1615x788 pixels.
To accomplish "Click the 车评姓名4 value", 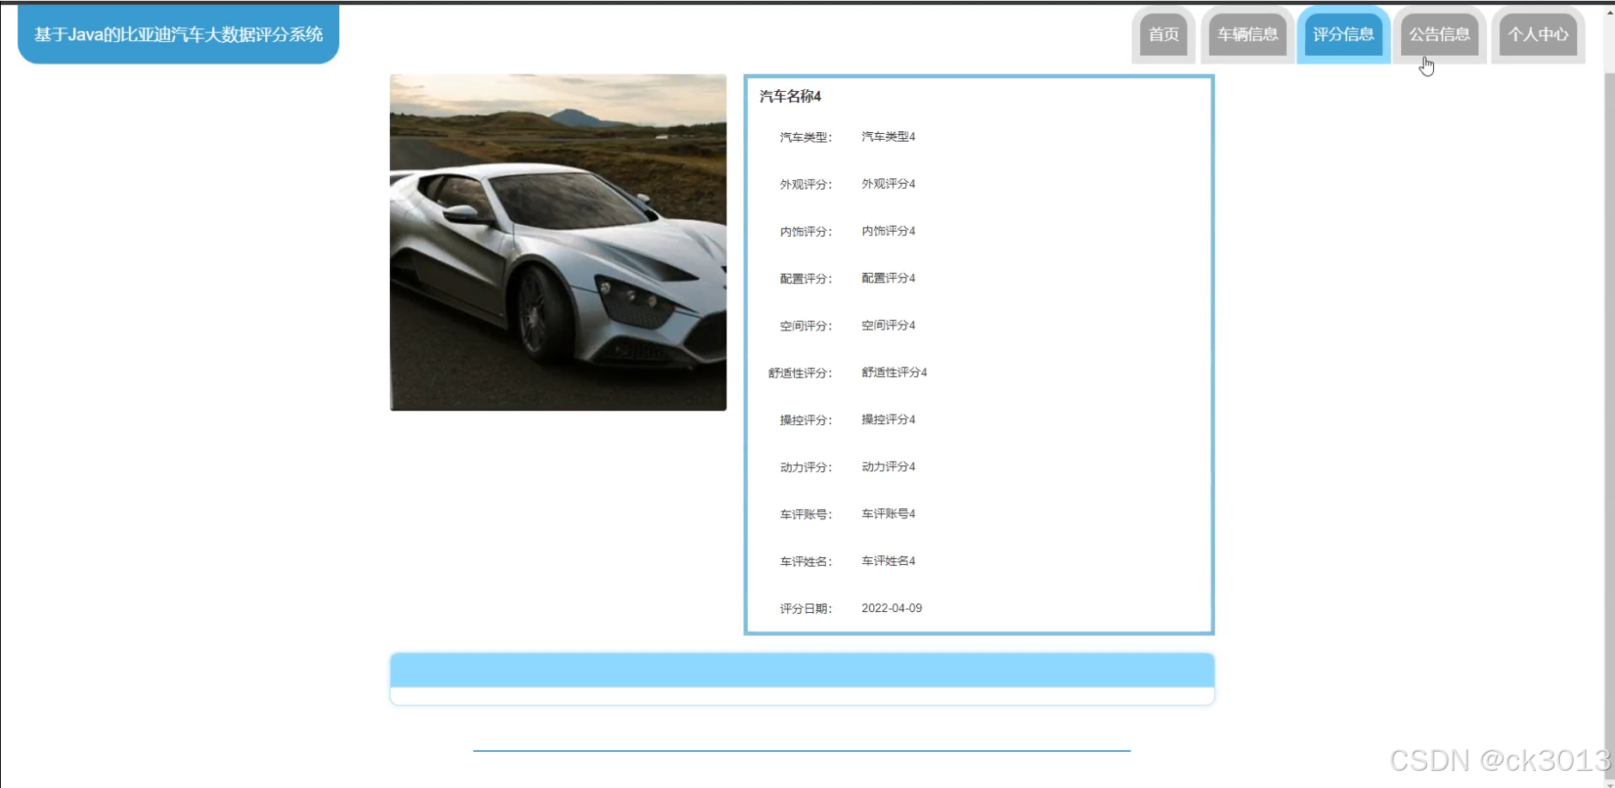I will (889, 561).
